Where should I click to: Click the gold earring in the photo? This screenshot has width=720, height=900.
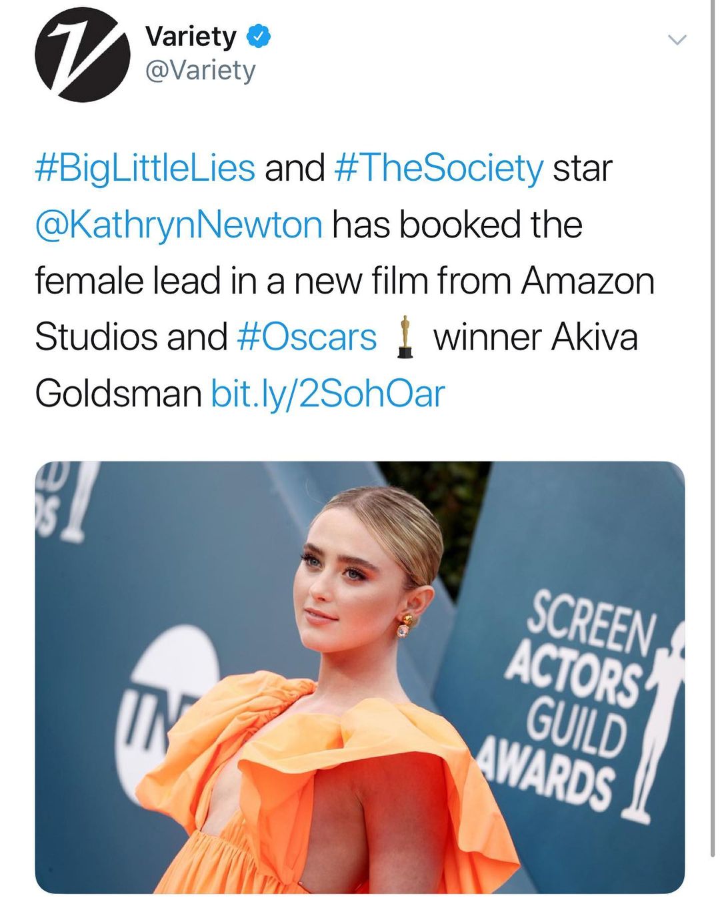(x=405, y=626)
